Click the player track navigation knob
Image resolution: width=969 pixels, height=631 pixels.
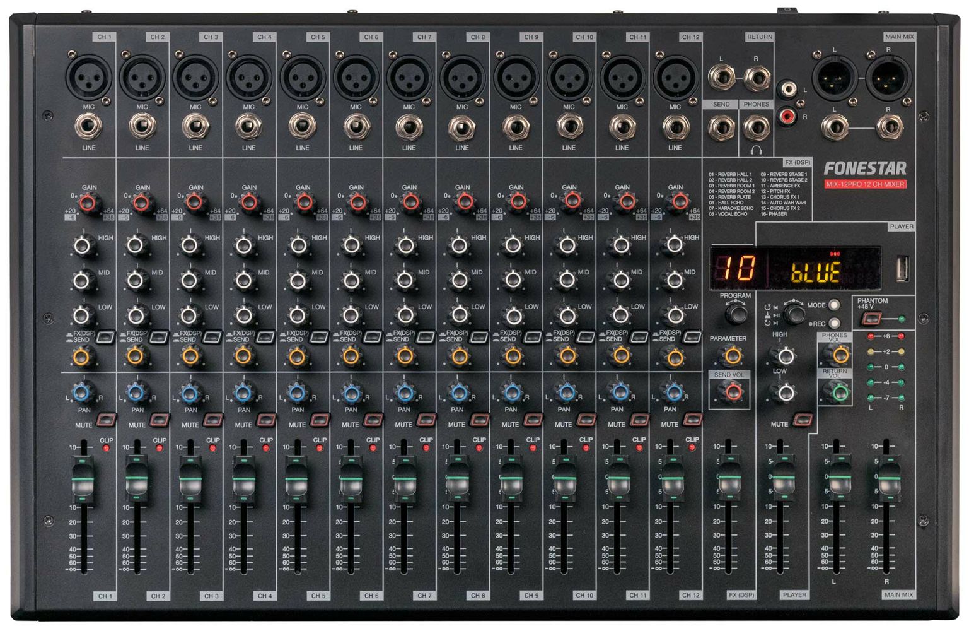click(794, 312)
